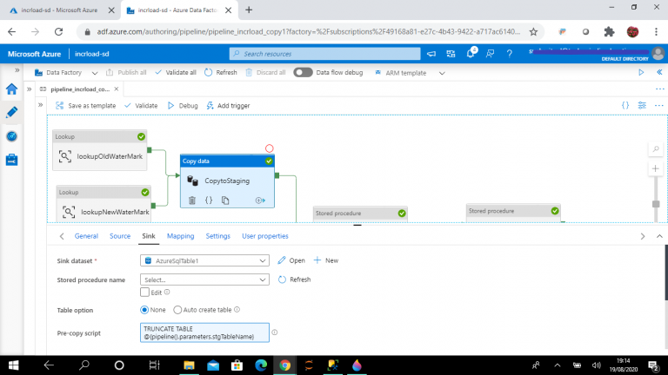Expand the left sidebar with double chevron
668x375 pixels.
[x=17, y=70]
